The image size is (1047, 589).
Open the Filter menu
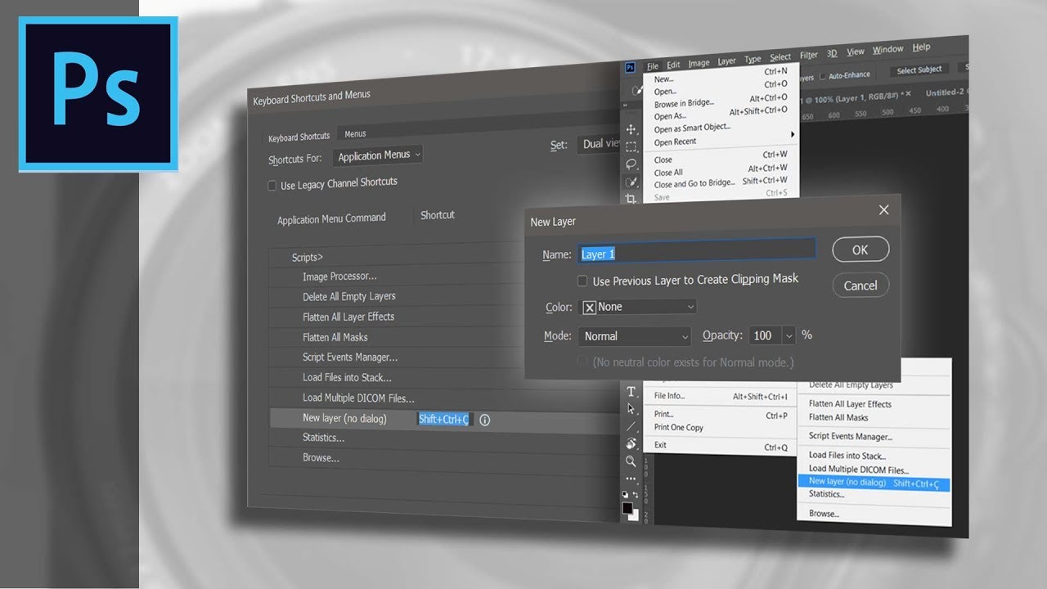click(x=809, y=56)
